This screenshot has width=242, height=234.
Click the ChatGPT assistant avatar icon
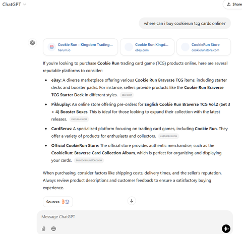click(32, 43)
